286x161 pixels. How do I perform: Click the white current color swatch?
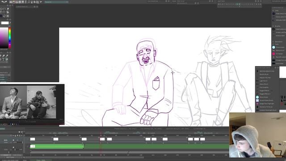pos(5,23)
